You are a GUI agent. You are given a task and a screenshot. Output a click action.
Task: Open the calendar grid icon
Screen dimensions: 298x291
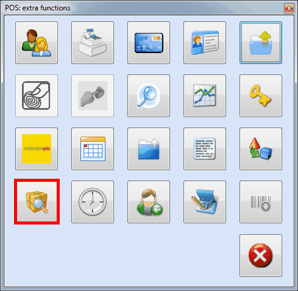(93, 149)
